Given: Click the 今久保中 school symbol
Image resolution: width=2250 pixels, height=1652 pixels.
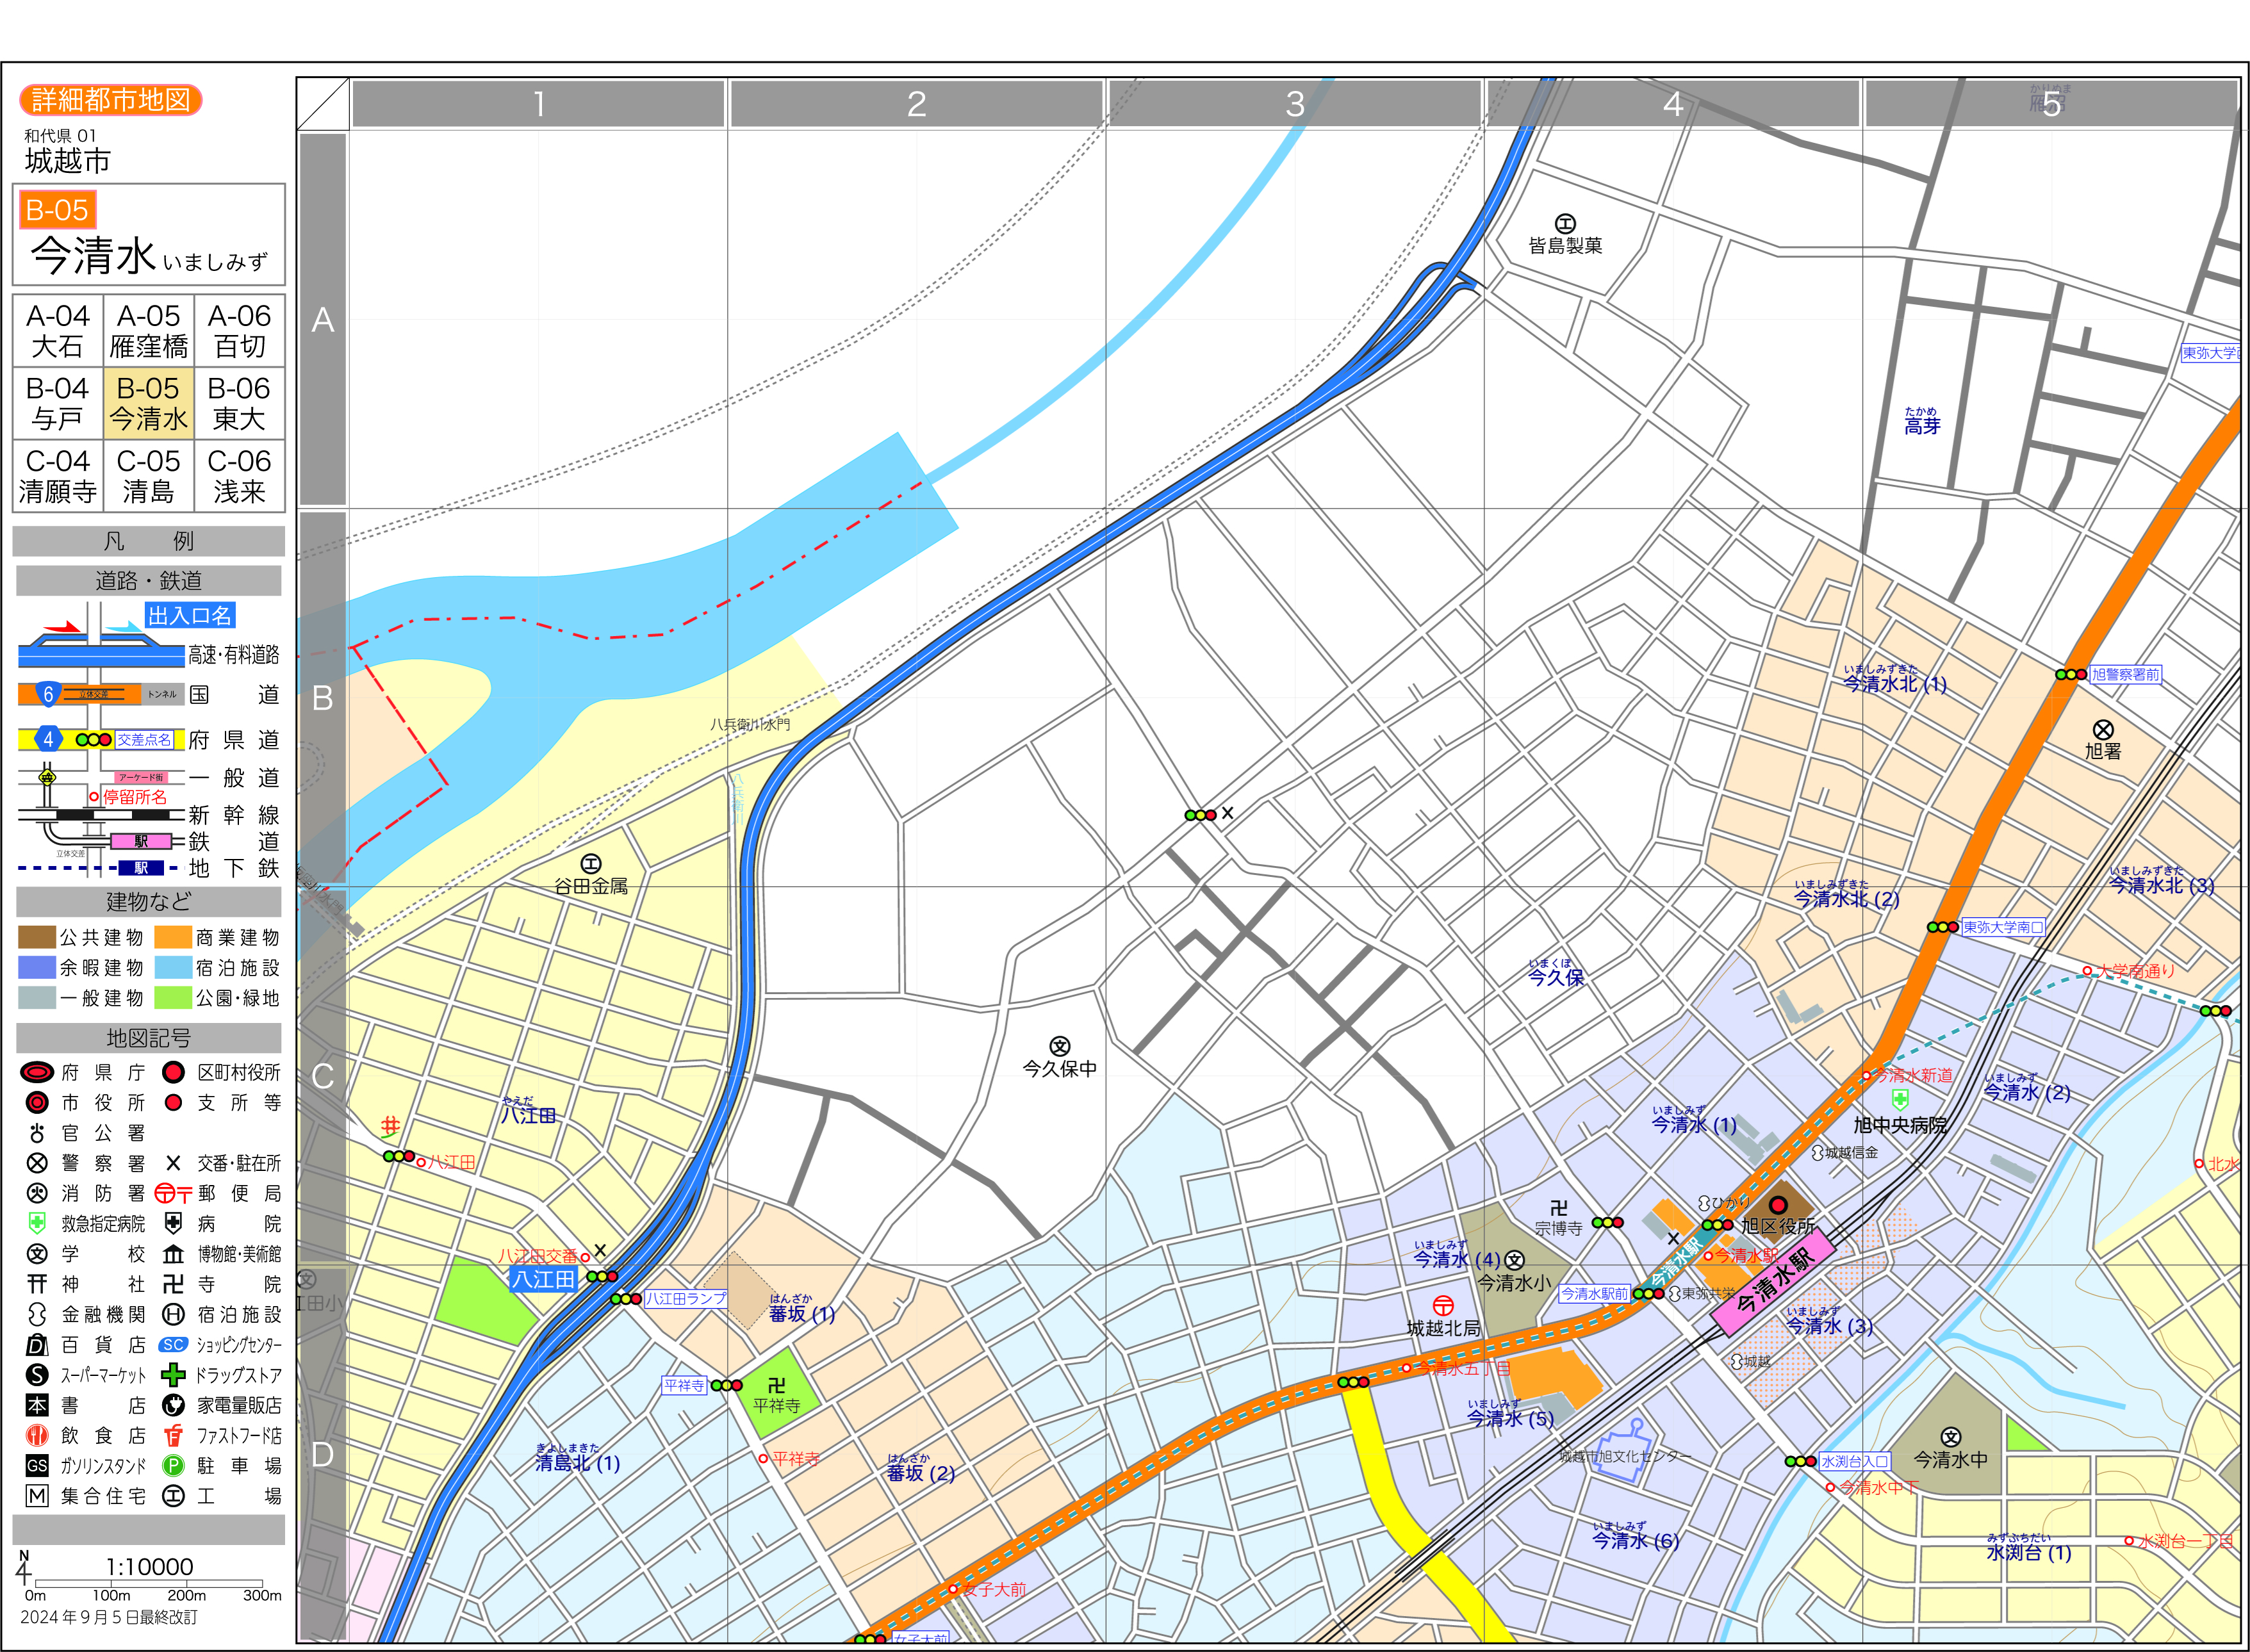Looking at the screenshot, I should click(x=1060, y=1046).
